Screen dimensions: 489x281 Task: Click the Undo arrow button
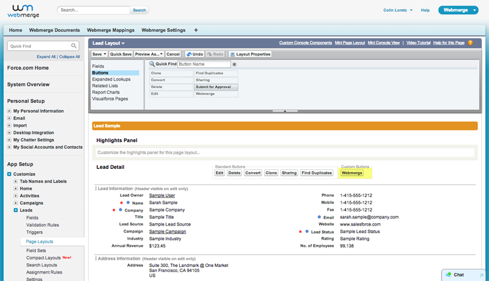coord(194,54)
